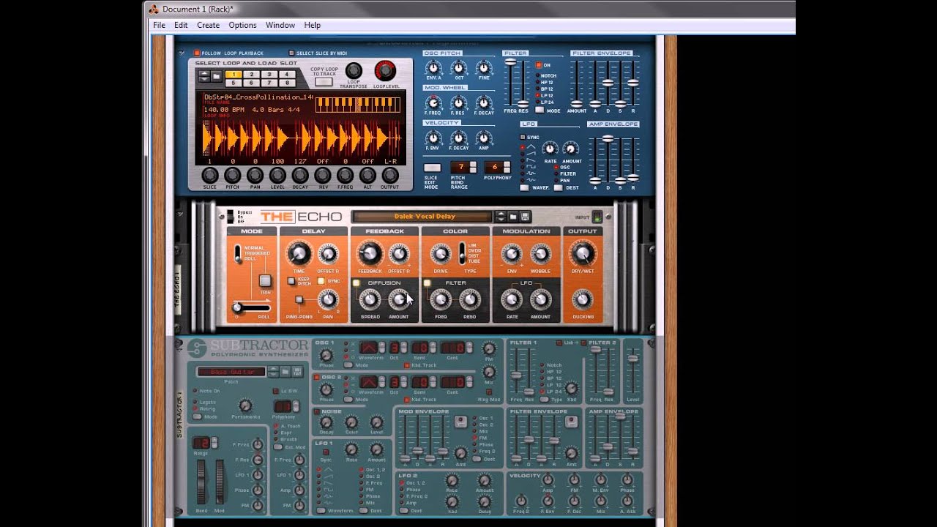The image size is (937, 527).
Task: Click the Dr. Octo Rex LFO Dest button
Action: click(559, 187)
